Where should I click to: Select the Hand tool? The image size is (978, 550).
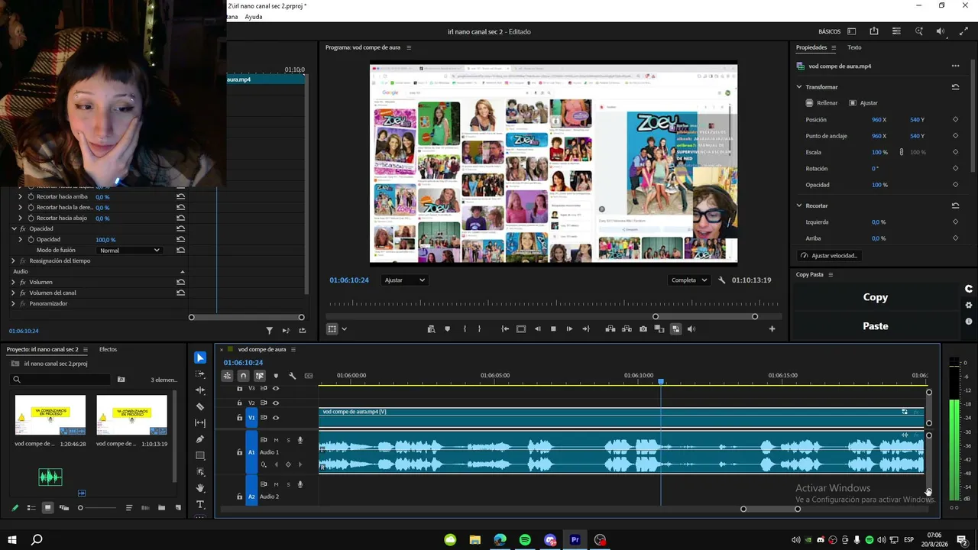pyautogui.click(x=200, y=488)
